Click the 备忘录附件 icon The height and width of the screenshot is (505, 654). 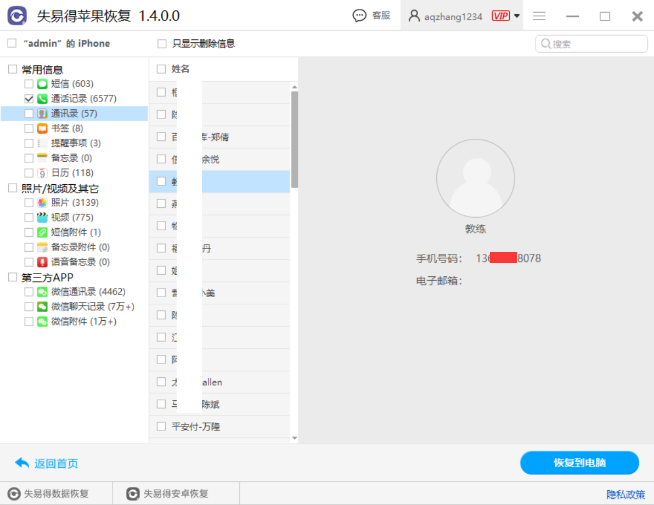tap(42, 247)
